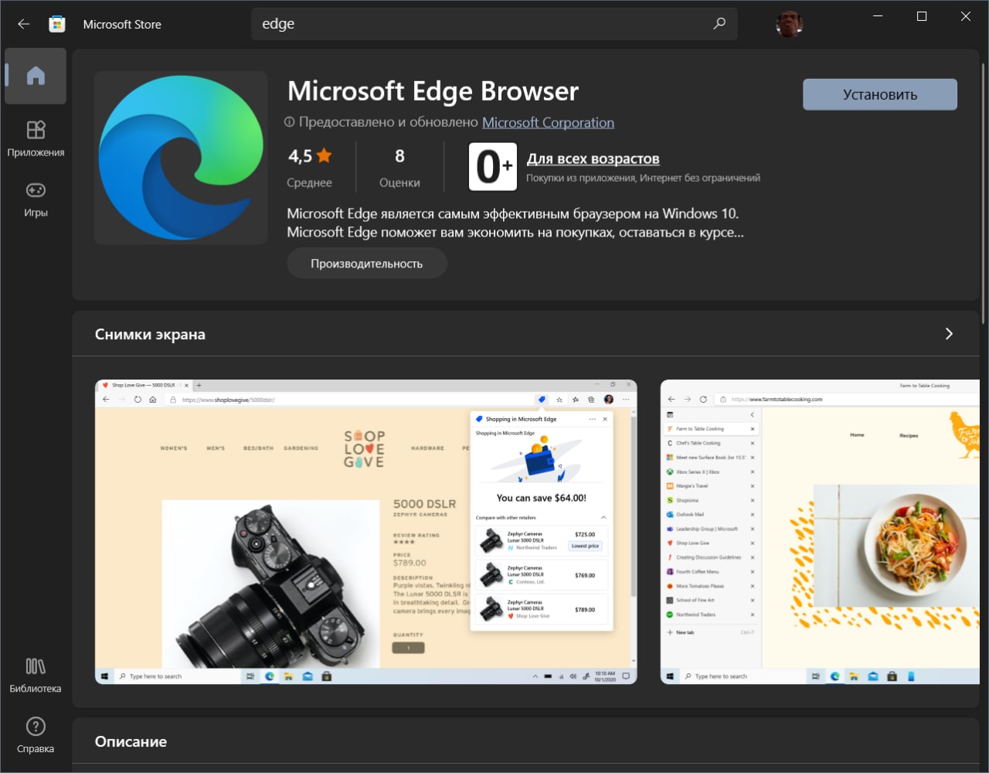Click the Производительность category tag
989x773 pixels.
(366, 264)
